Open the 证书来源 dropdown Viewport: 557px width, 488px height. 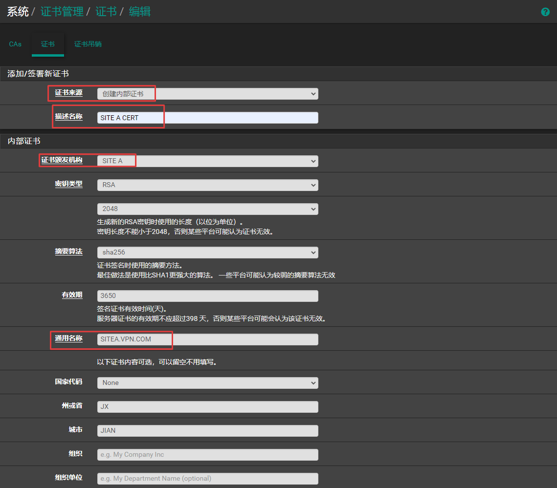click(x=207, y=94)
